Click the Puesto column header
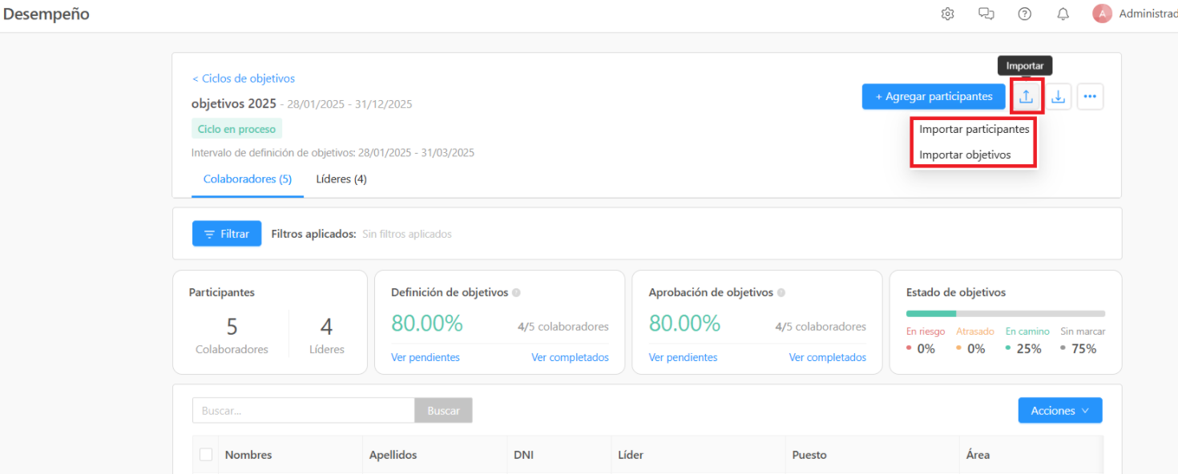 pos(809,455)
